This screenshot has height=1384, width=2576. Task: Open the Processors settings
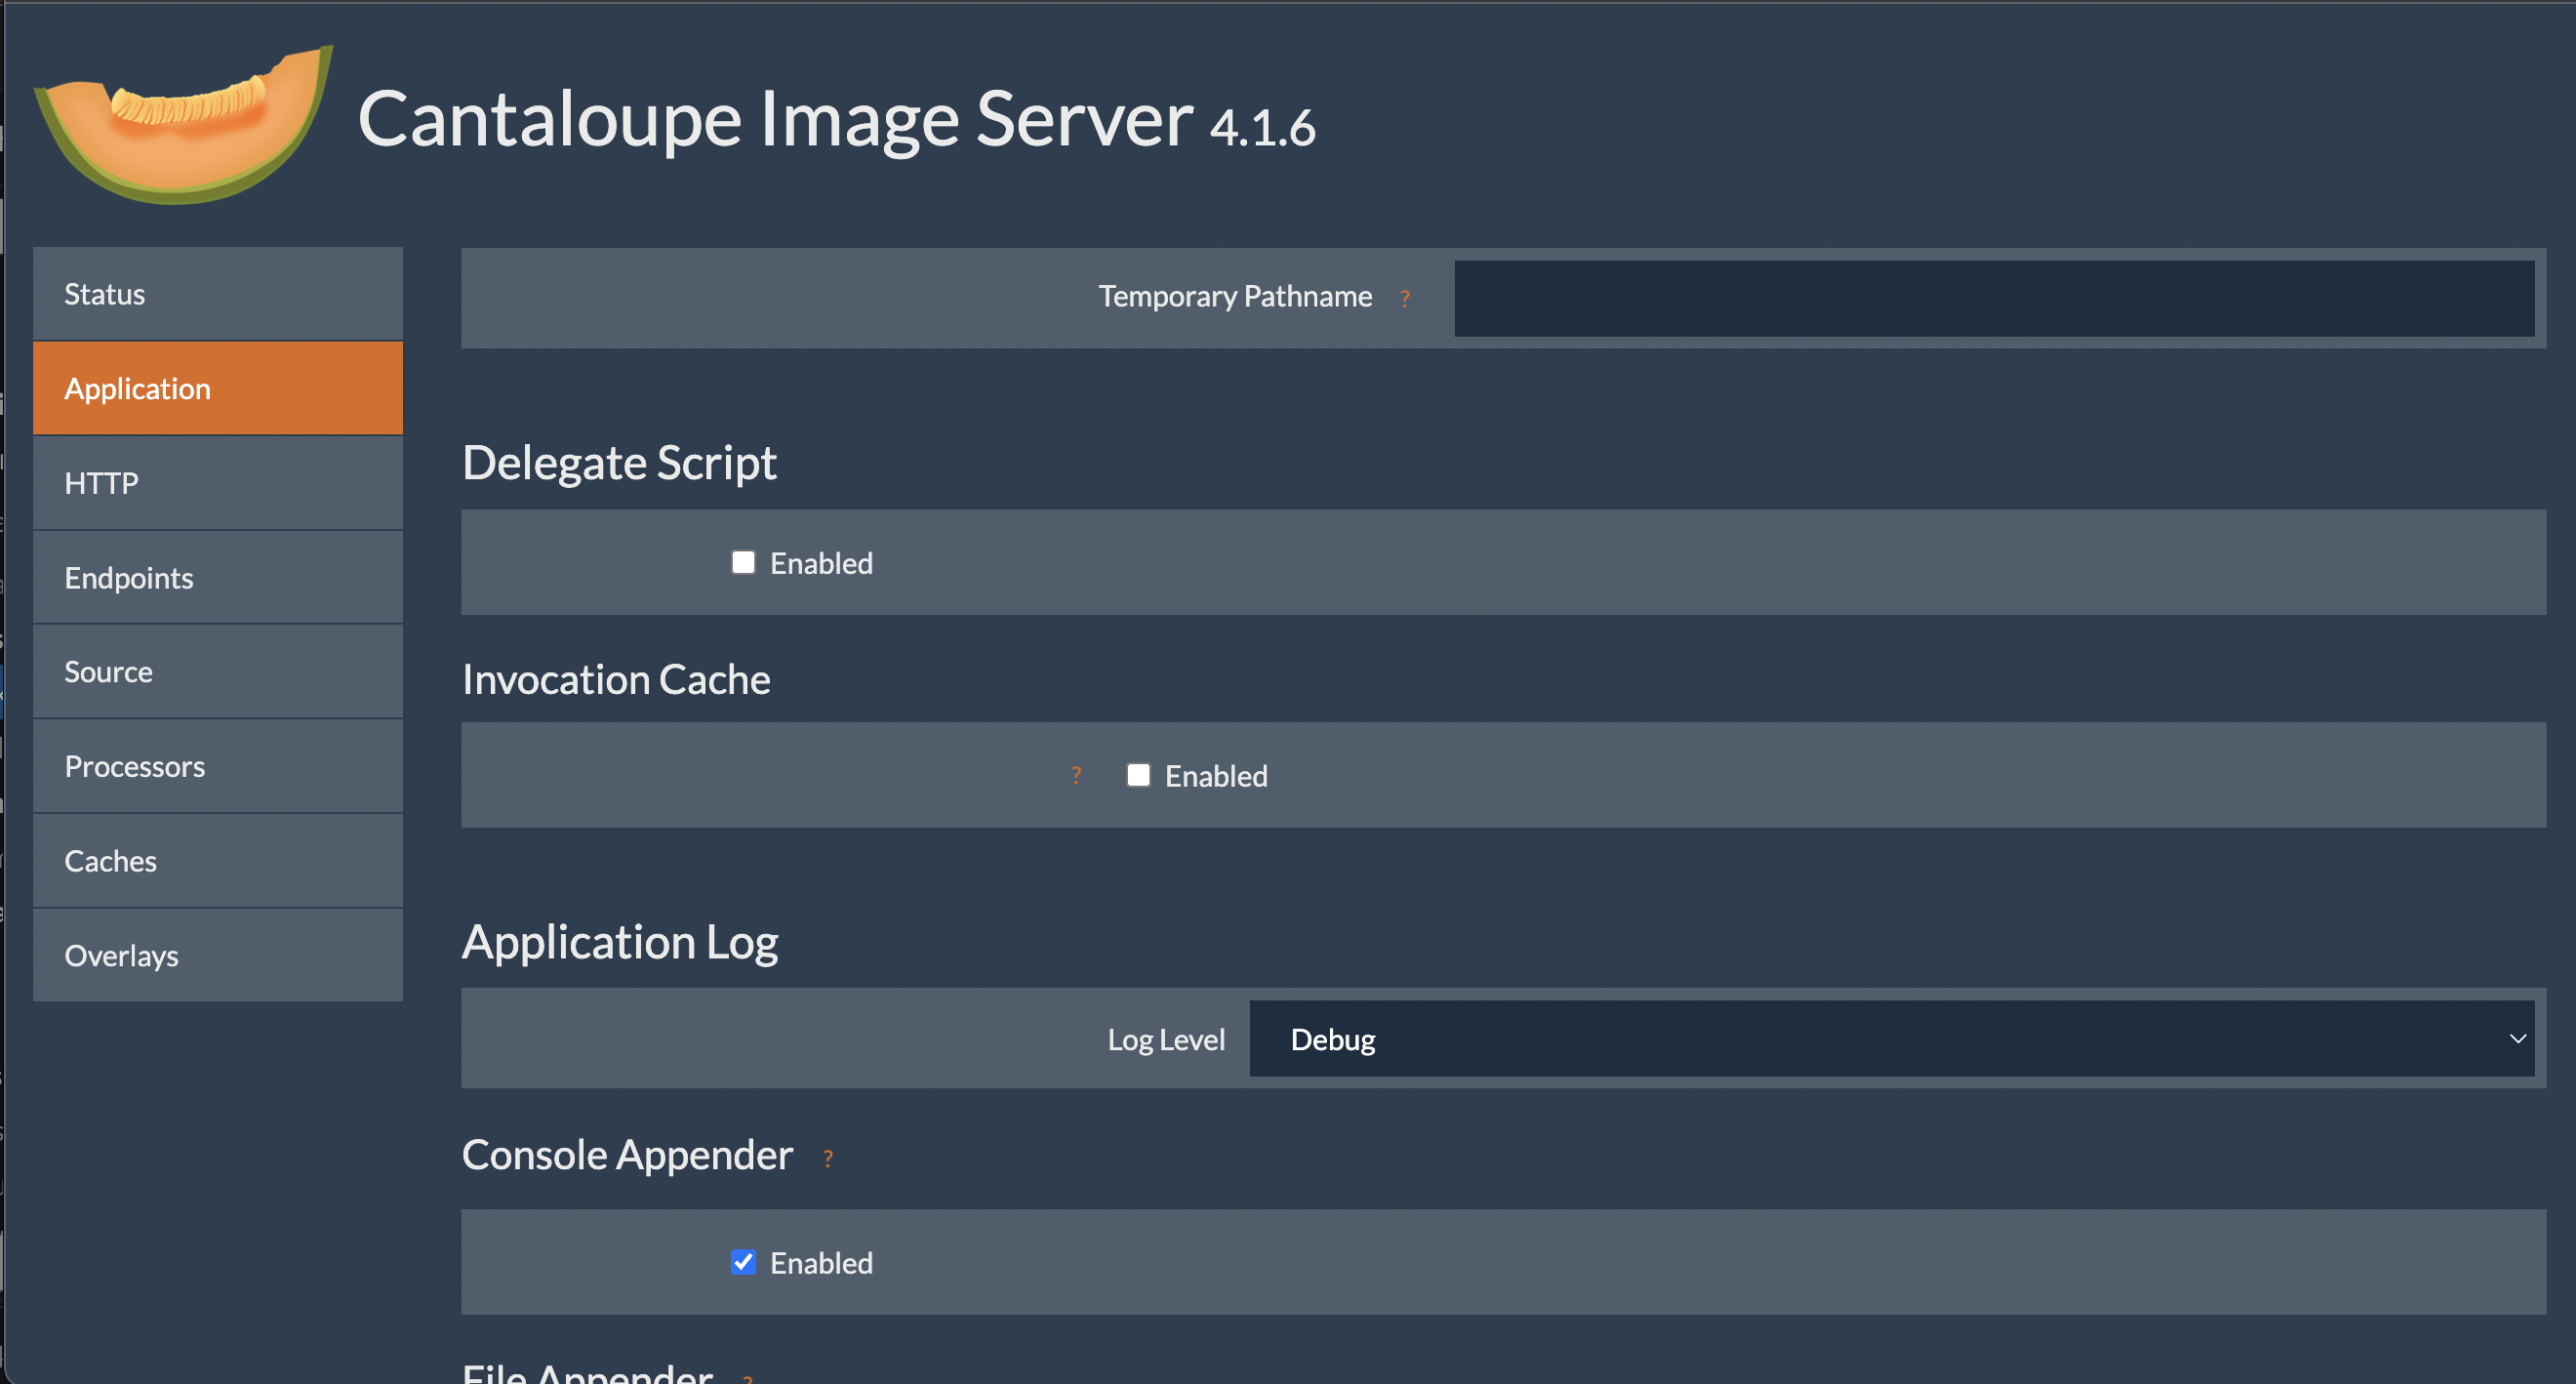pos(218,766)
